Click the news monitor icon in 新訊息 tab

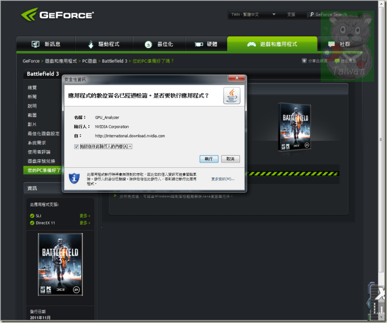click(35, 44)
